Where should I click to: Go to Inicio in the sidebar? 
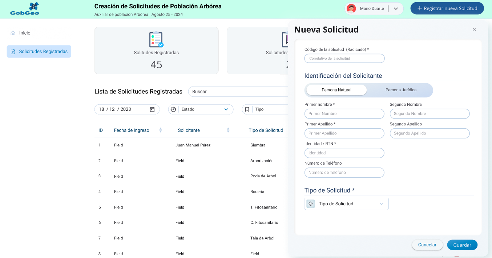click(25, 33)
